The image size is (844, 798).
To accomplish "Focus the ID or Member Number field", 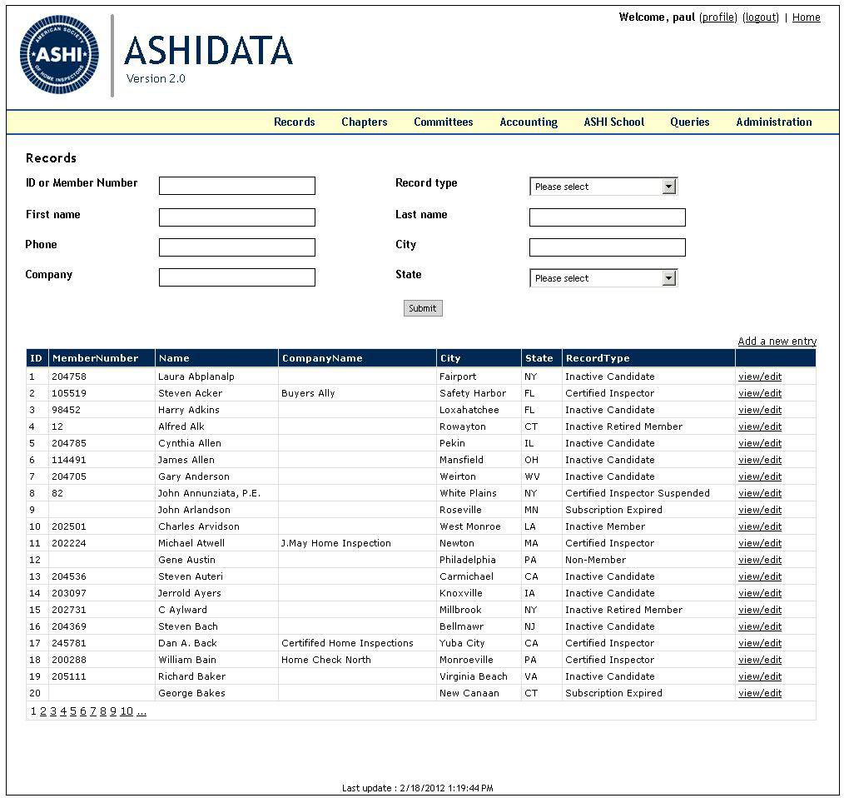I will [237, 186].
